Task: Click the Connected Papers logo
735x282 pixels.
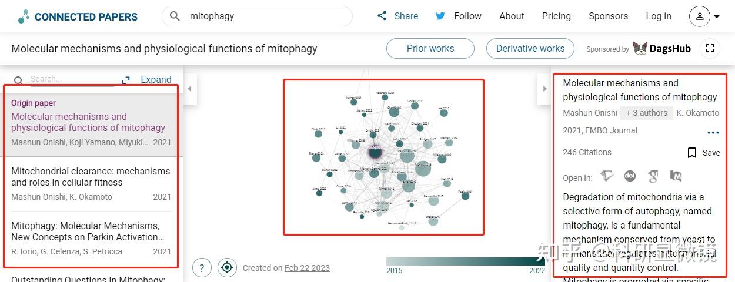Action: pos(78,16)
